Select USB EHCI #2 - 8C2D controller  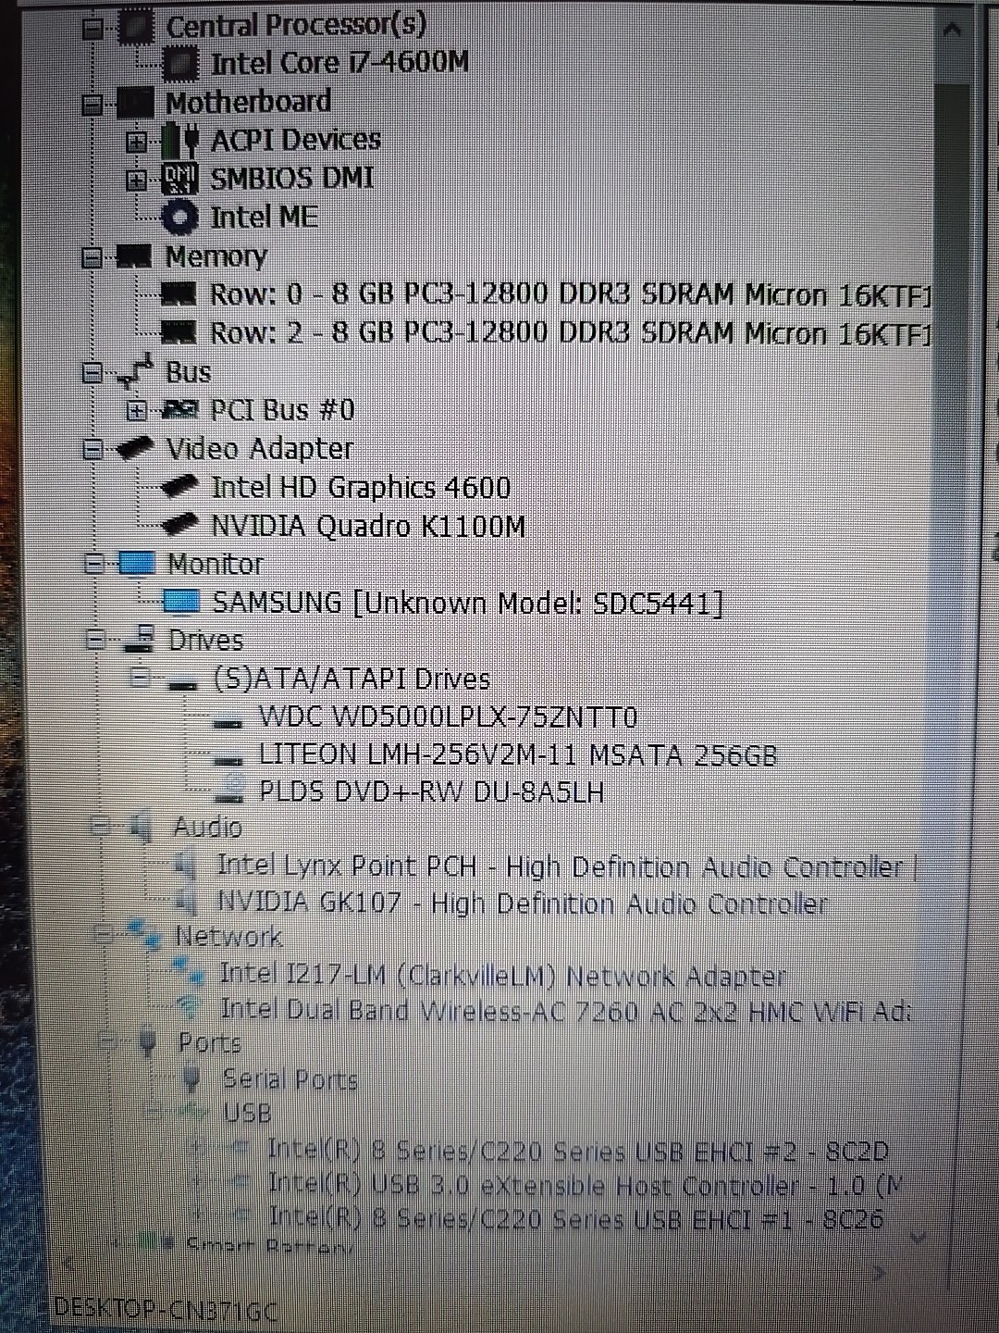(577, 1151)
